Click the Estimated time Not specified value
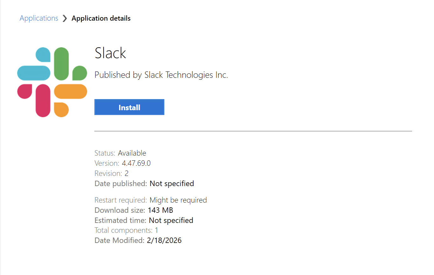 coord(171,220)
